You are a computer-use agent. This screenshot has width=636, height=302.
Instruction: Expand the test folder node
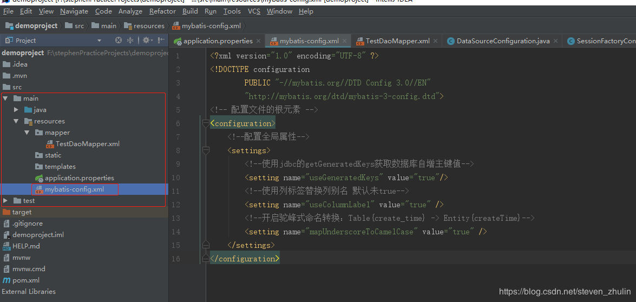click(x=6, y=201)
